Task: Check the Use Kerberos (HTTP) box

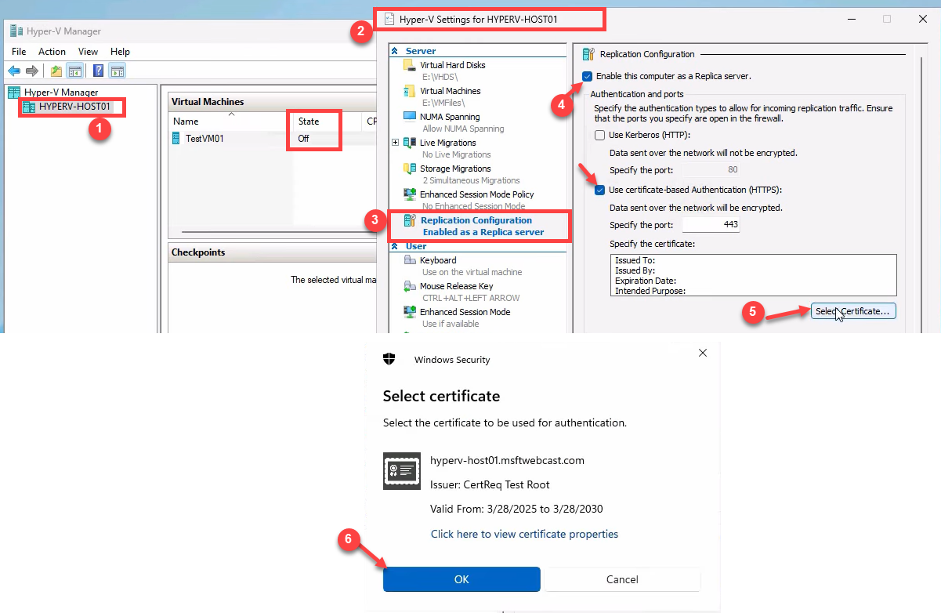Action: coord(600,136)
